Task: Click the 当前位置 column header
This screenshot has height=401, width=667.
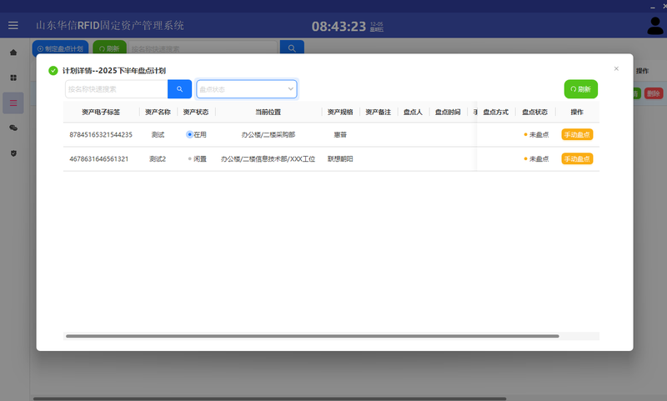Action: (x=268, y=112)
